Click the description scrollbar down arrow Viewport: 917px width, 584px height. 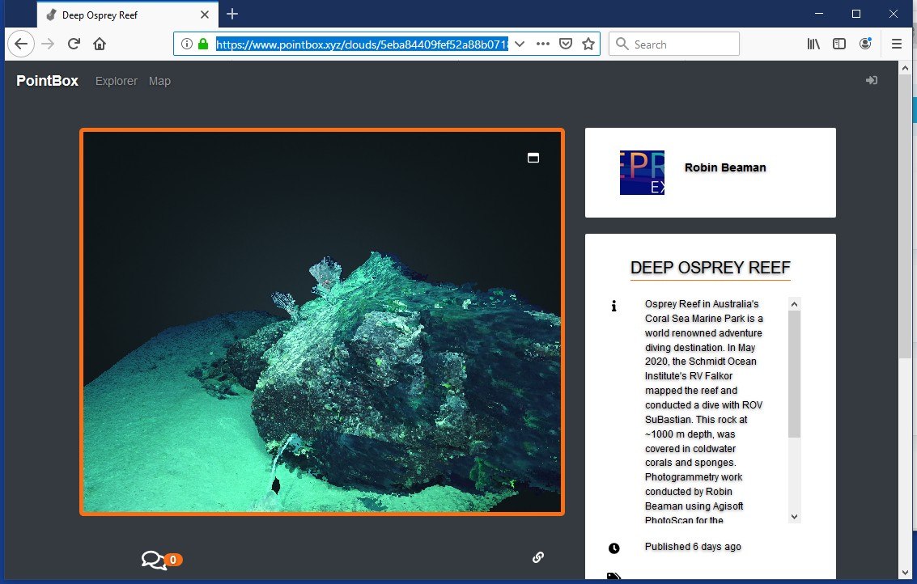[794, 516]
